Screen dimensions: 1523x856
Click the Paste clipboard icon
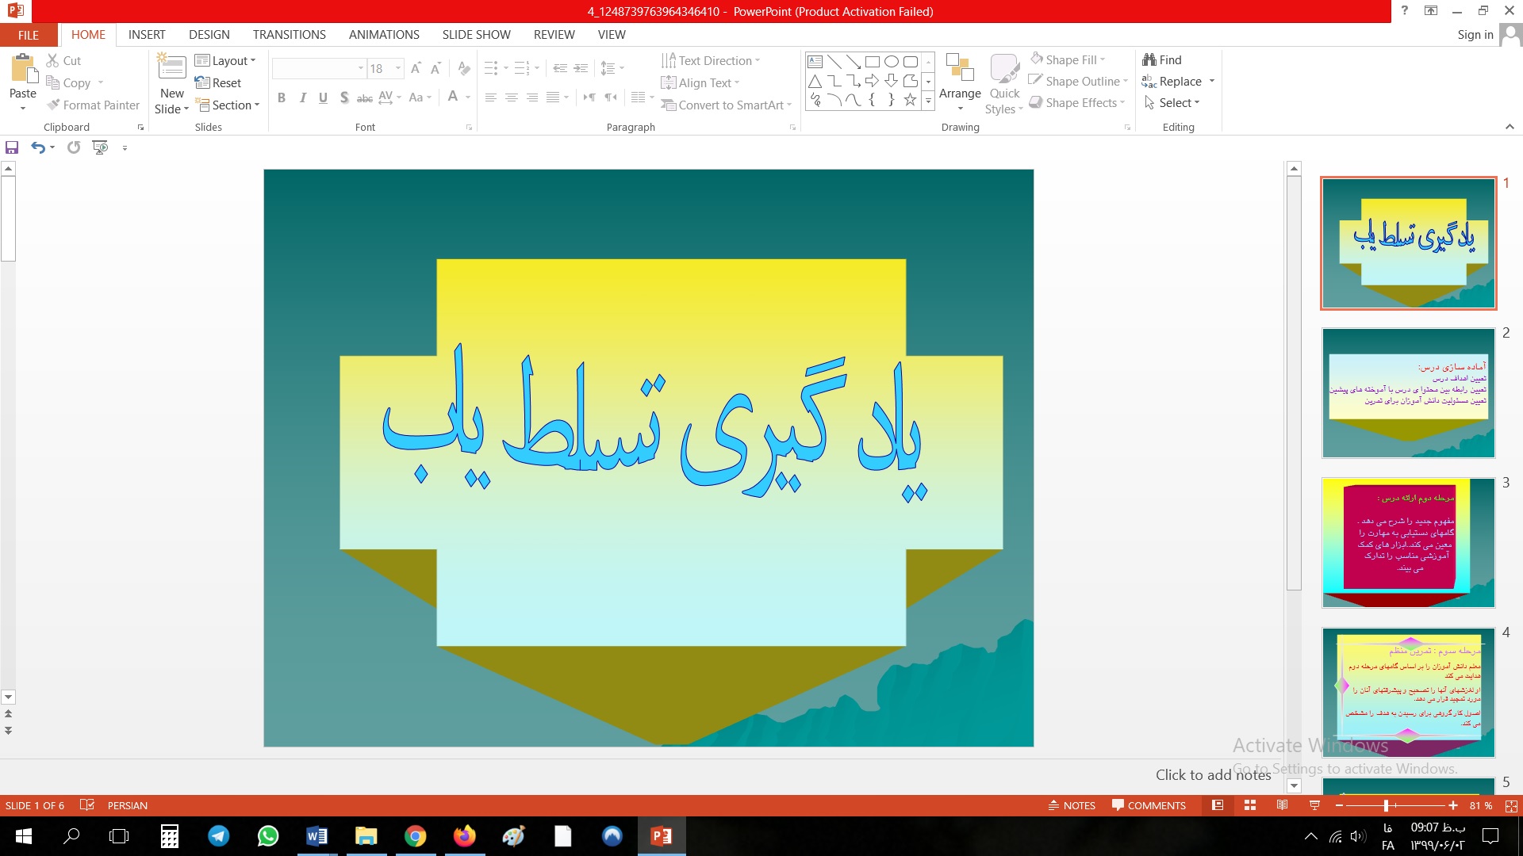(23, 69)
